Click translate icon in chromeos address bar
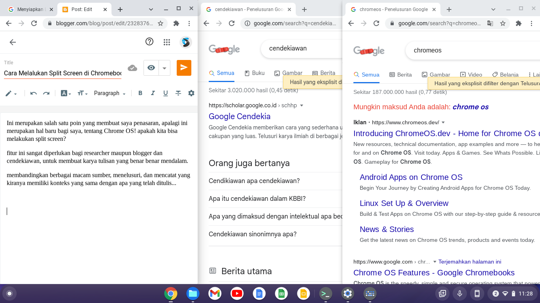540x303 pixels. point(490,24)
